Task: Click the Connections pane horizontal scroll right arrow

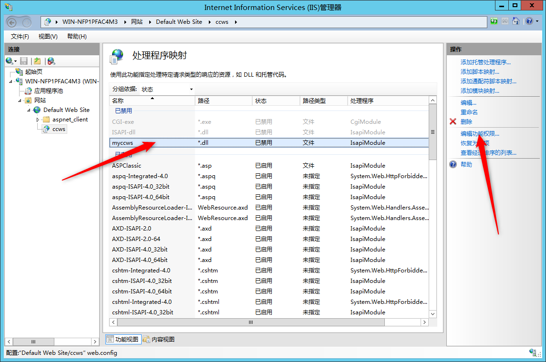Action: tap(95, 342)
